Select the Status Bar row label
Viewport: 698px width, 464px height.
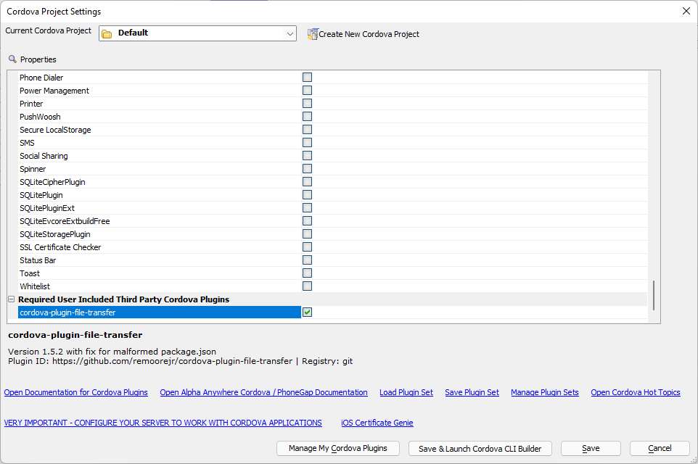[38, 260]
